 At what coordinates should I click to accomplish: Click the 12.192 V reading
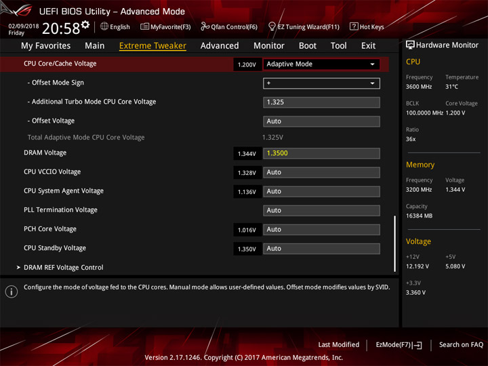[x=418, y=266]
